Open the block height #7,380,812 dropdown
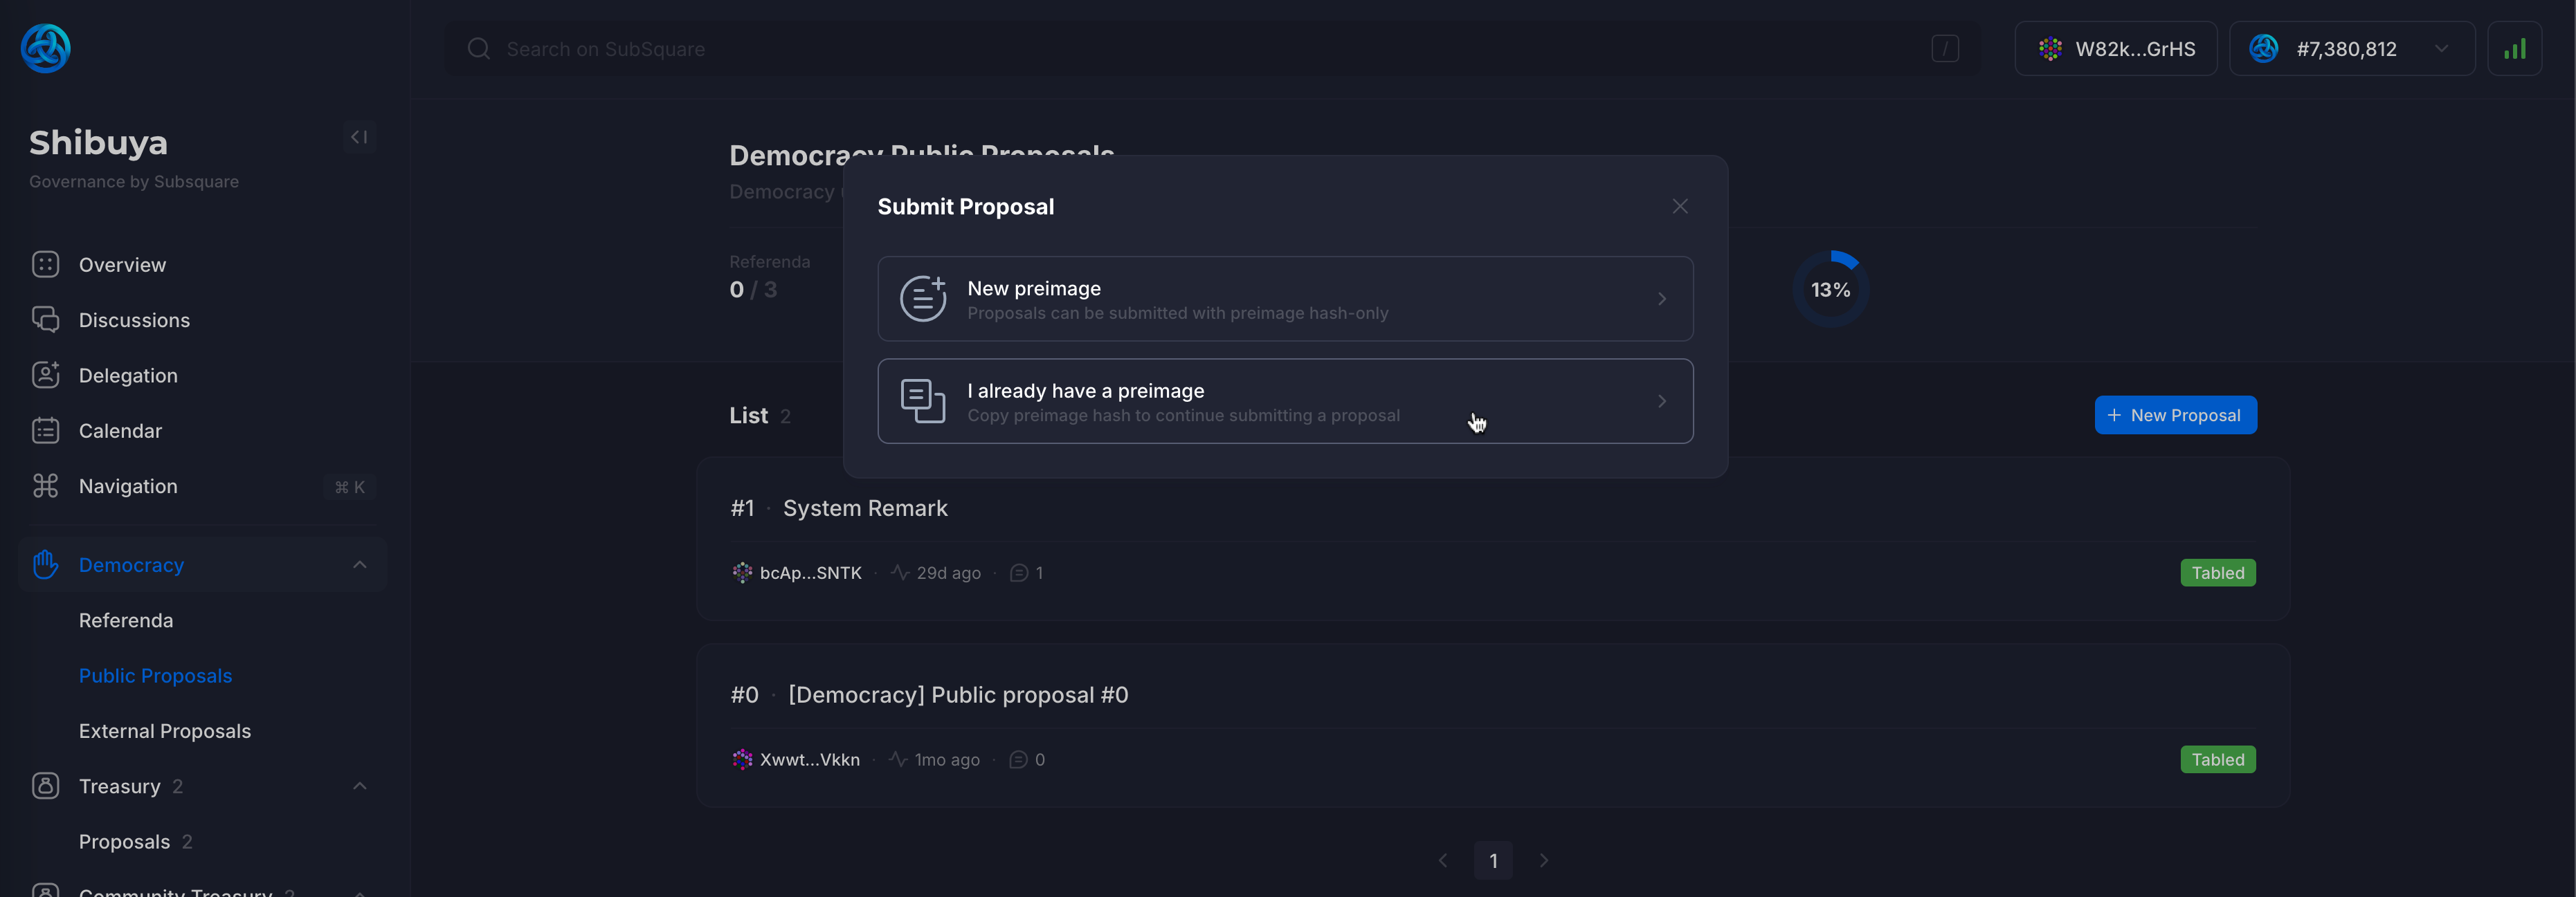 pyautogui.click(x=2351, y=48)
